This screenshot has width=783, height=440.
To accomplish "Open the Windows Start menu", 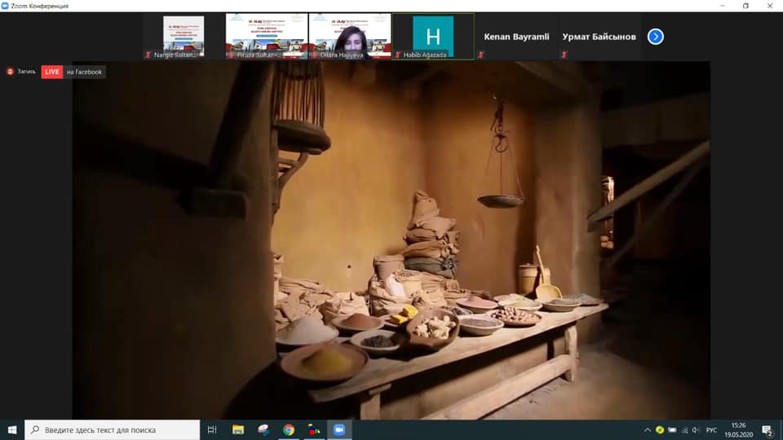I will coord(12,429).
